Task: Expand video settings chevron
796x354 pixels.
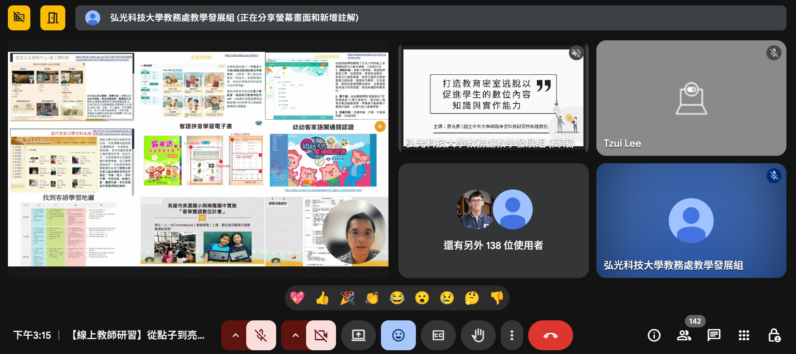Action: click(x=295, y=335)
